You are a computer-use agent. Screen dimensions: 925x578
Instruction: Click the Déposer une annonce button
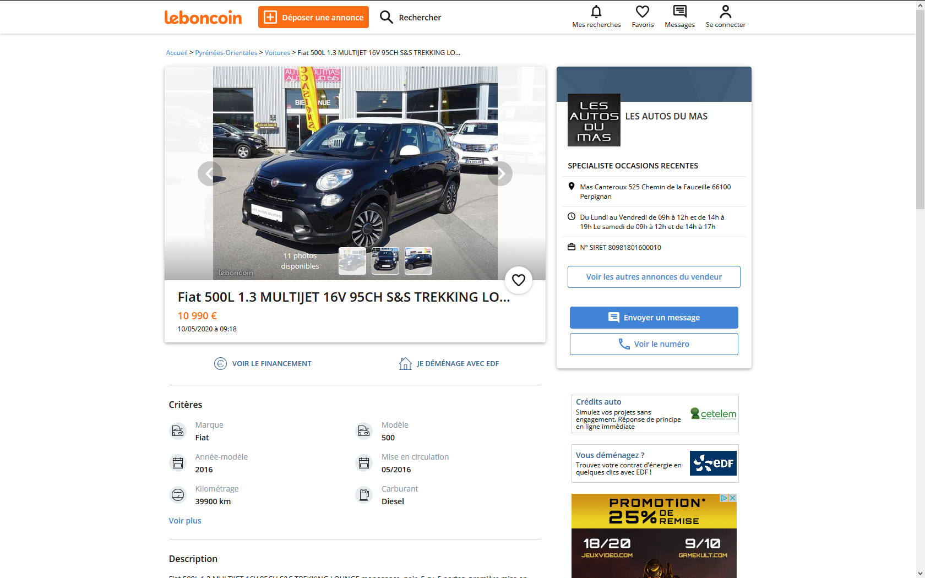click(x=313, y=17)
